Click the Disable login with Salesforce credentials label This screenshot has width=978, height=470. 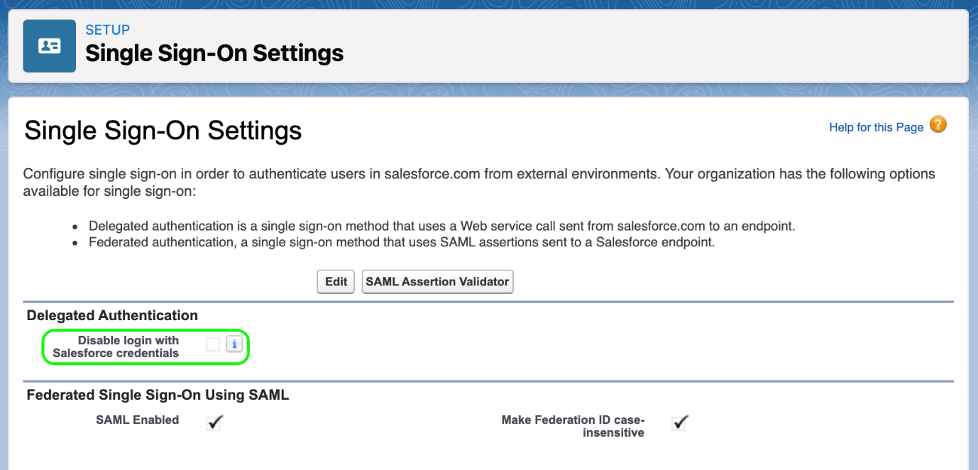[x=116, y=346]
